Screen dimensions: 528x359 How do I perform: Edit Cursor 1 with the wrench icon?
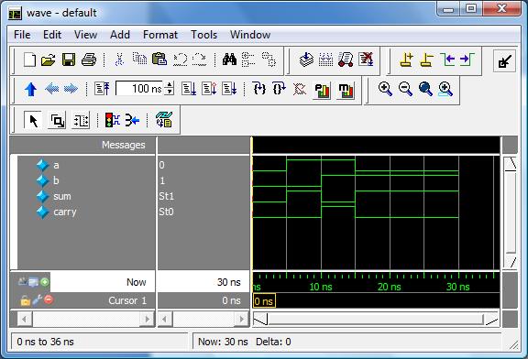(x=37, y=299)
